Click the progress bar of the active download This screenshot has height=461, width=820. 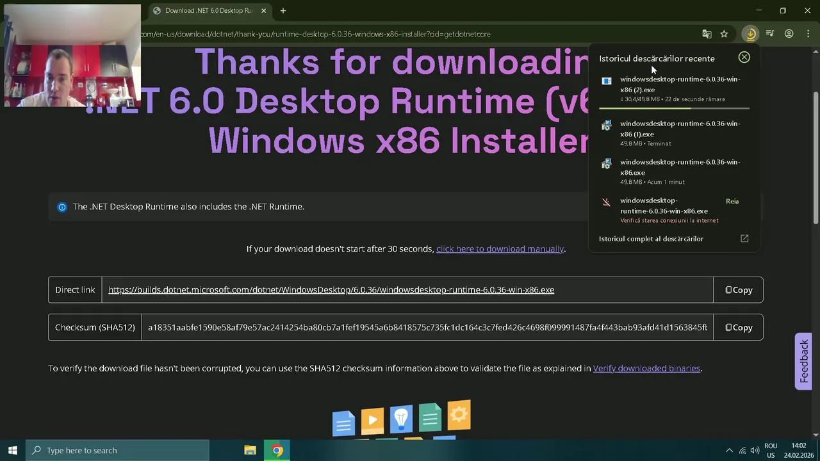click(674, 109)
